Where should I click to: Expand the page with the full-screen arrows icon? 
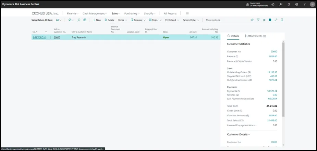[x=276, y=20]
